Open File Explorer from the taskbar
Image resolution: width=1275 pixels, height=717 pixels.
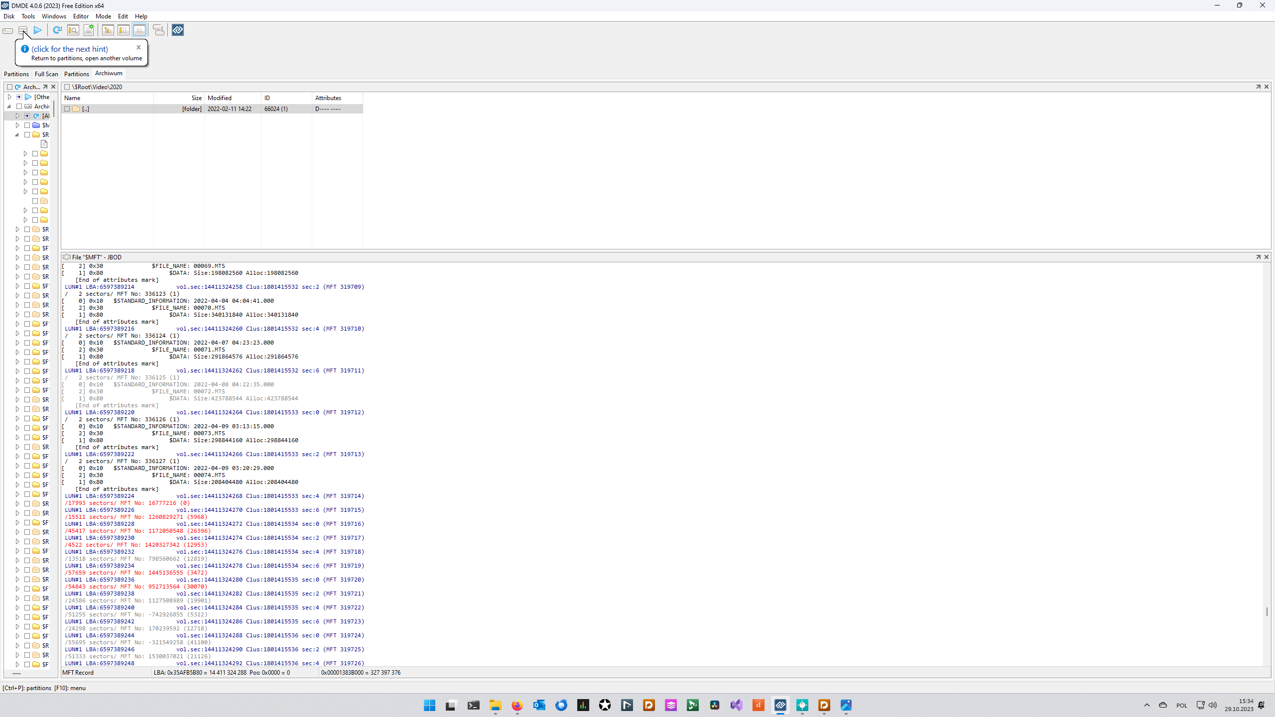(x=495, y=705)
